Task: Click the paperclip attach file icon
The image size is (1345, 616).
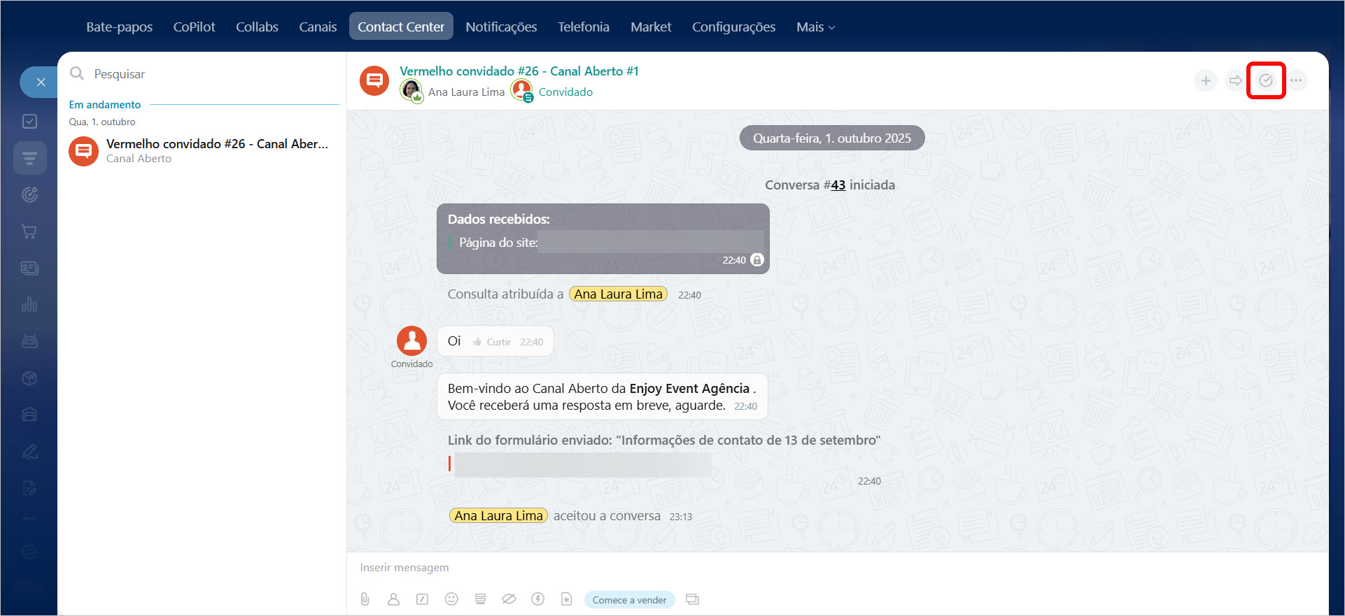Action: pos(365,599)
